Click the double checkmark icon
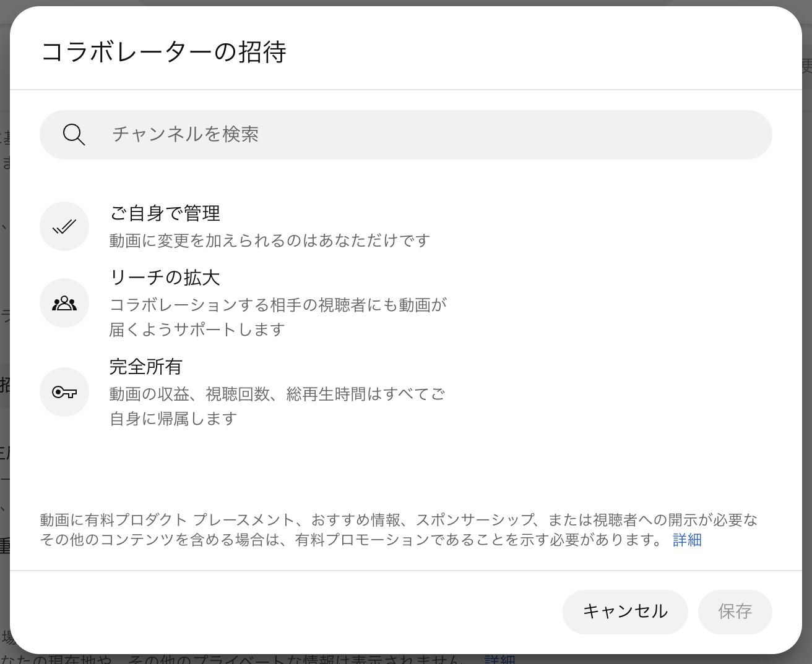This screenshot has height=664, width=812. click(64, 226)
